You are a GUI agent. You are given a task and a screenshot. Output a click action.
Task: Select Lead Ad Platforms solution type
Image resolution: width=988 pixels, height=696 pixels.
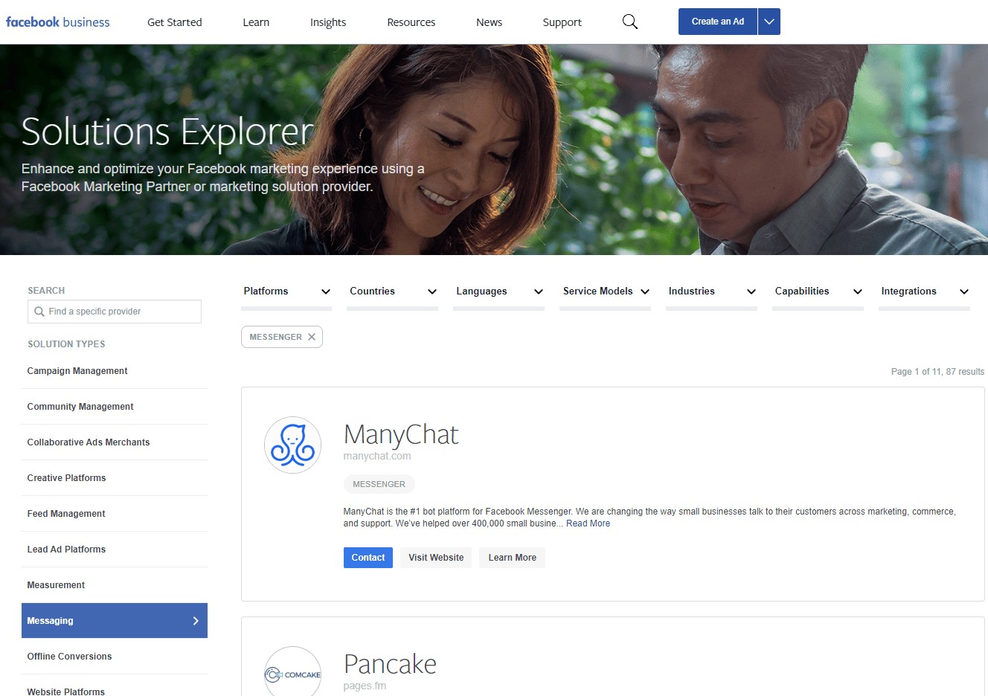[115, 550]
